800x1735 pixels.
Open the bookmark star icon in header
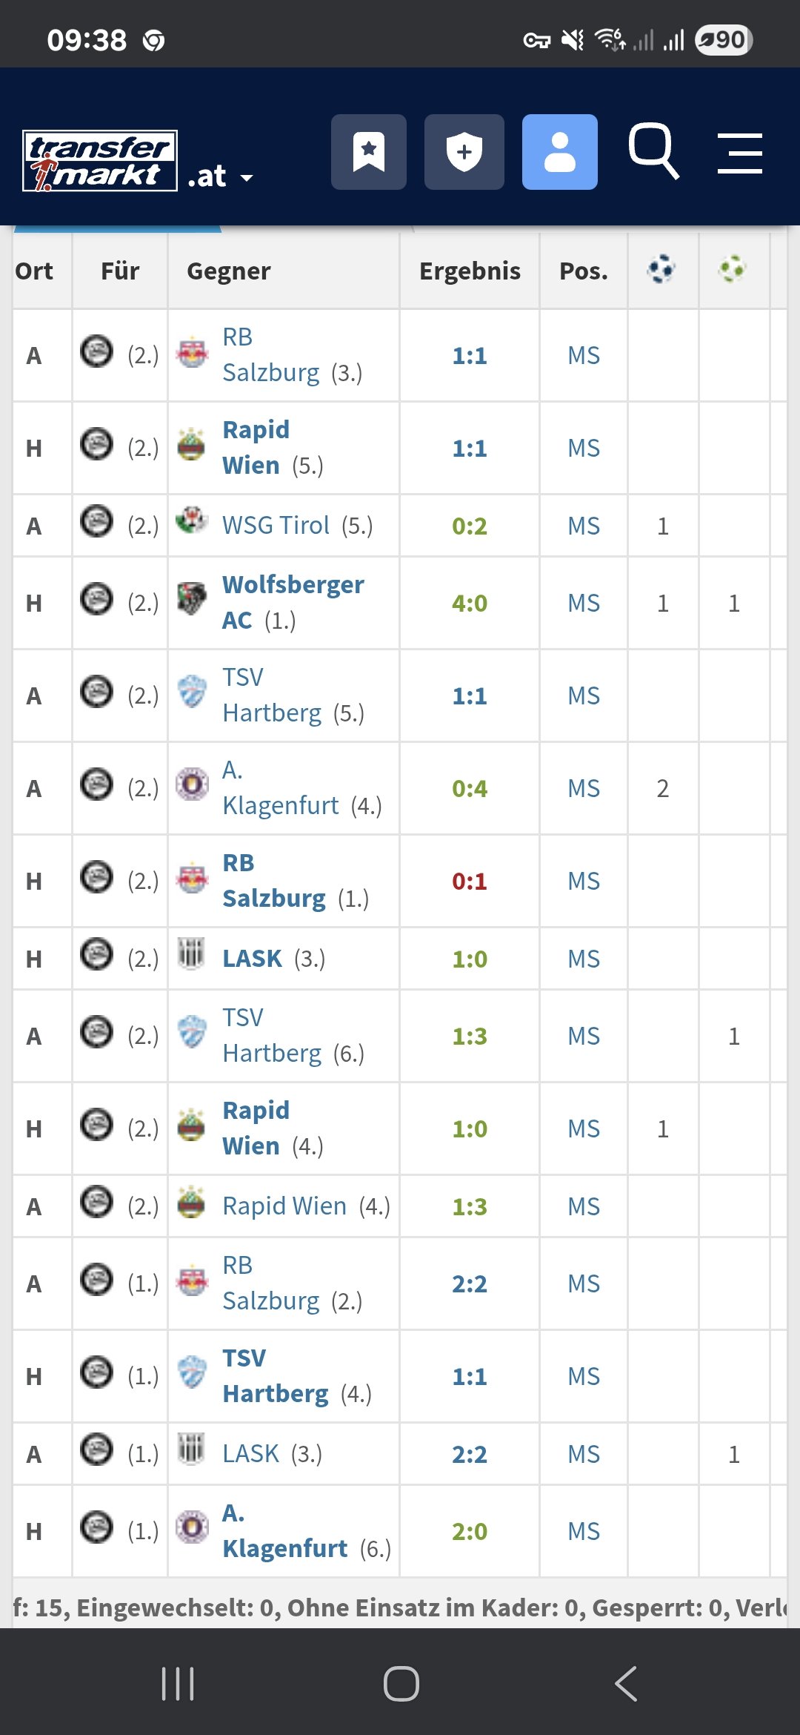click(x=369, y=152)
